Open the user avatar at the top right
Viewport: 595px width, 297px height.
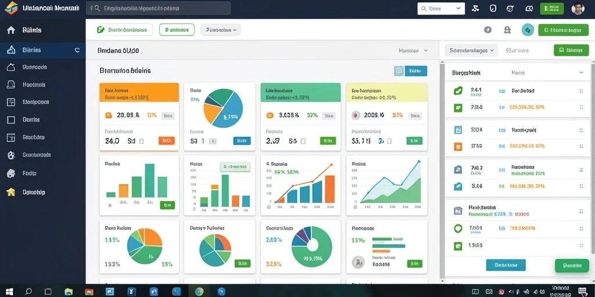pos(578,8)
